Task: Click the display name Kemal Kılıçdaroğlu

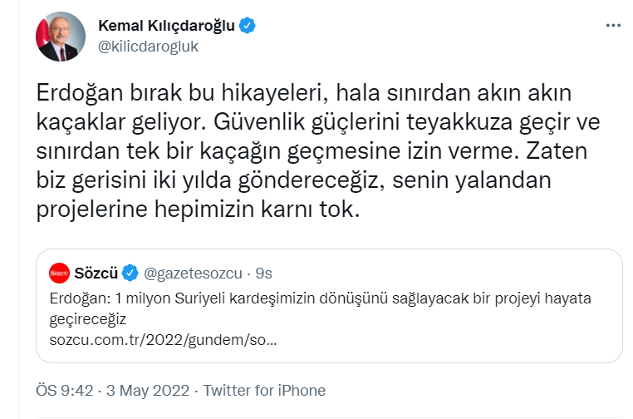Action: click(167, 26)
